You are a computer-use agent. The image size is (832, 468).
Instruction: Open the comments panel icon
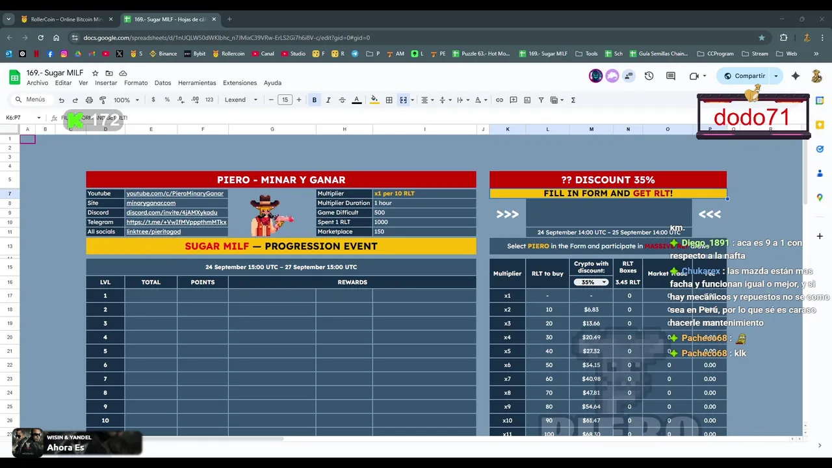pos(671,76)
